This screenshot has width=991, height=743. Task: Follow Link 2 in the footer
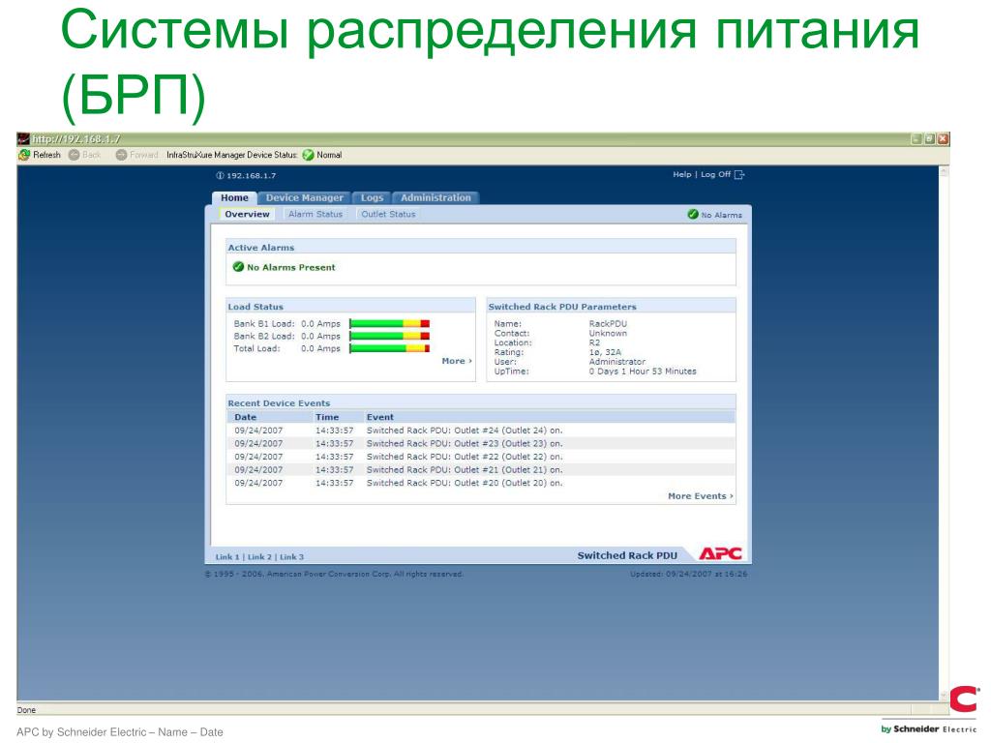pyautogui.click(x=259, y=556)
